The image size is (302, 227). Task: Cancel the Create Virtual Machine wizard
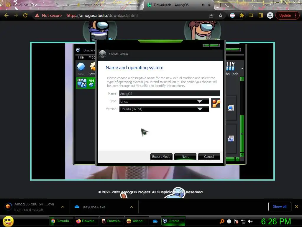click(x=209, y=157)
